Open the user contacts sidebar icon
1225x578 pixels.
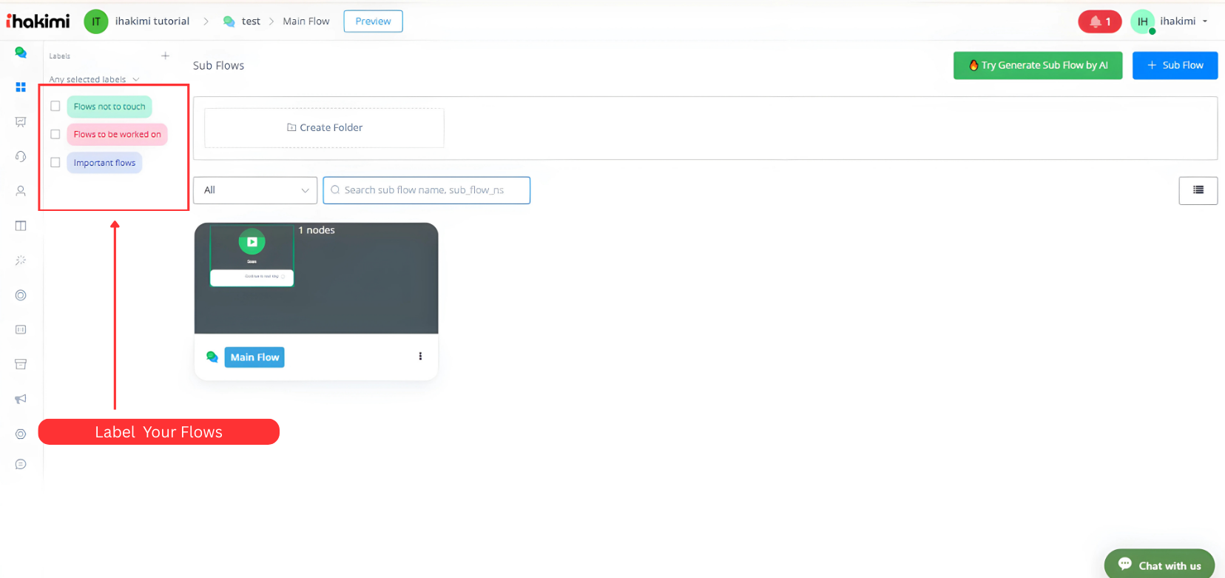pos(21,191)
